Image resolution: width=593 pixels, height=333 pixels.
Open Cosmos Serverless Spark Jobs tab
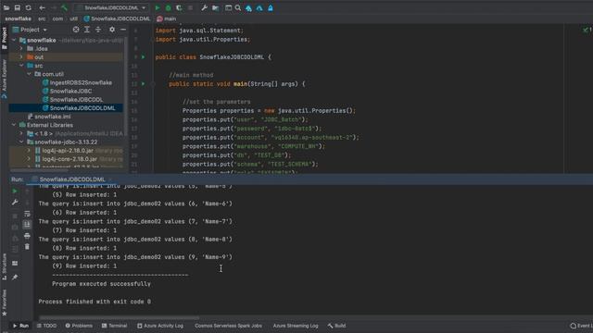click(x=228, y=326)
